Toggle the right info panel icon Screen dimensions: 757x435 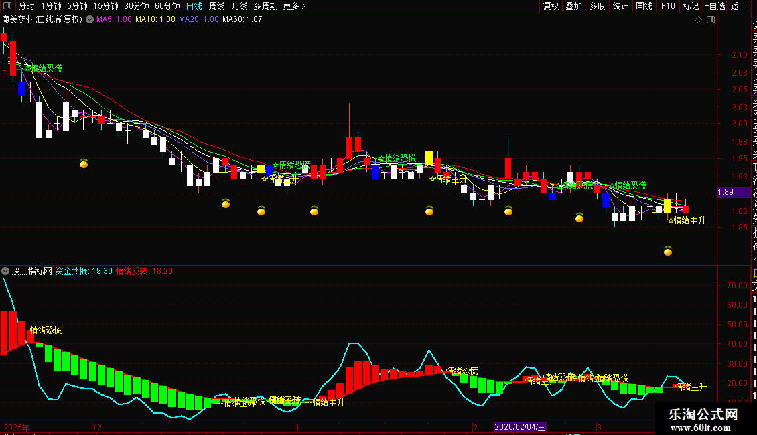point(711,20)
